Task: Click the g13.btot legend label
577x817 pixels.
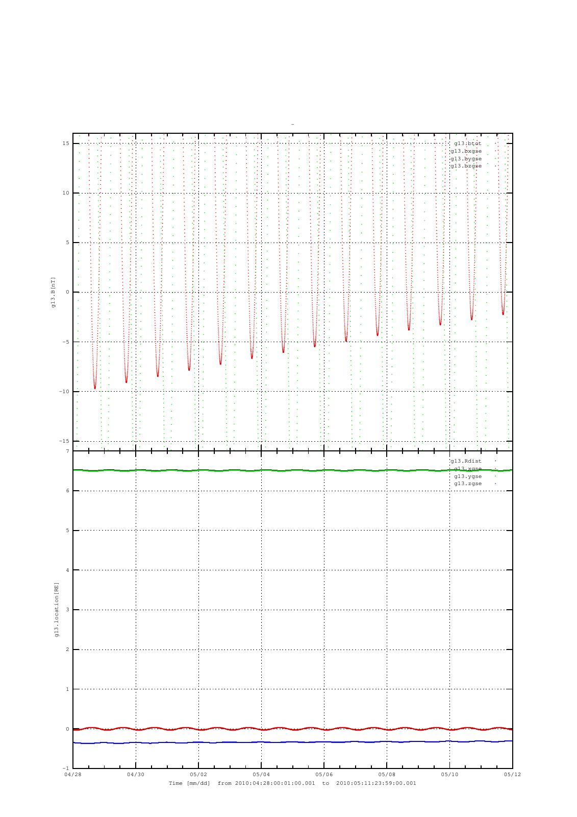Action: 467,143
